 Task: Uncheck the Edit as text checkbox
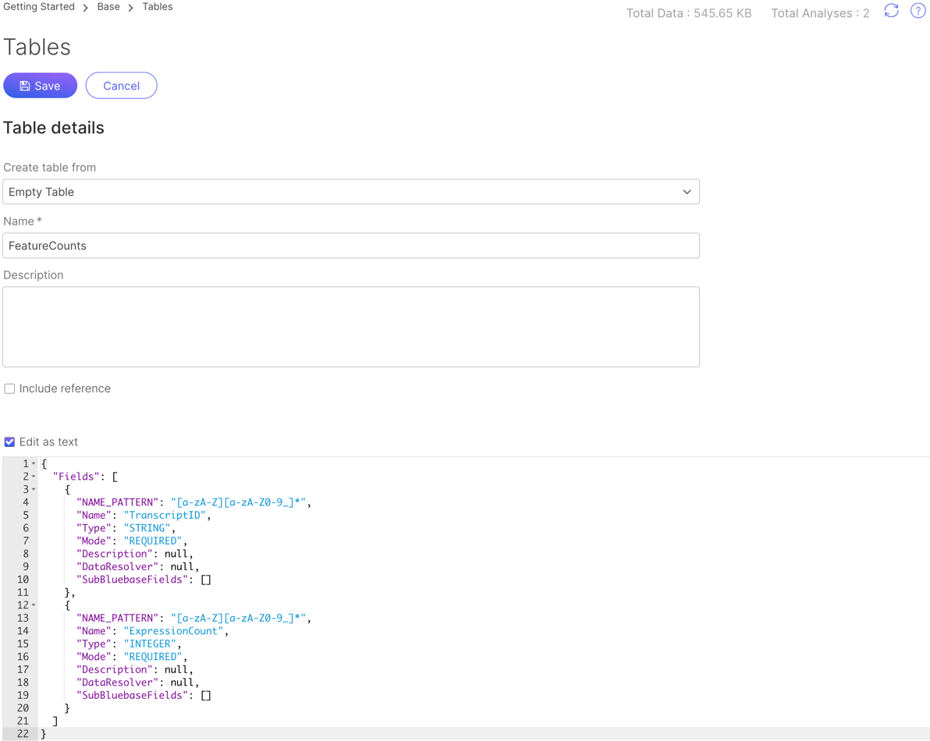(9, 442)
